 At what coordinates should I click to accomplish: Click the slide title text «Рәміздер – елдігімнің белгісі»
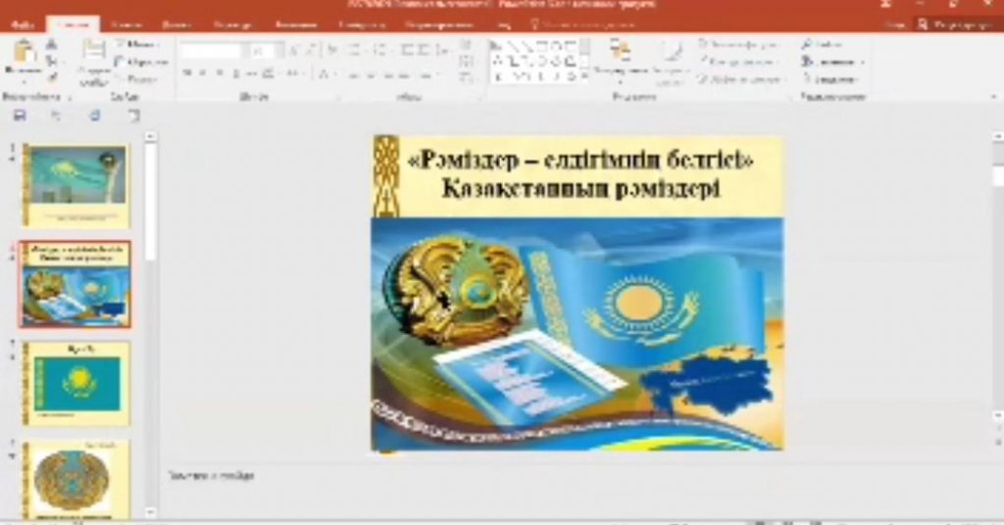(580, 160)
